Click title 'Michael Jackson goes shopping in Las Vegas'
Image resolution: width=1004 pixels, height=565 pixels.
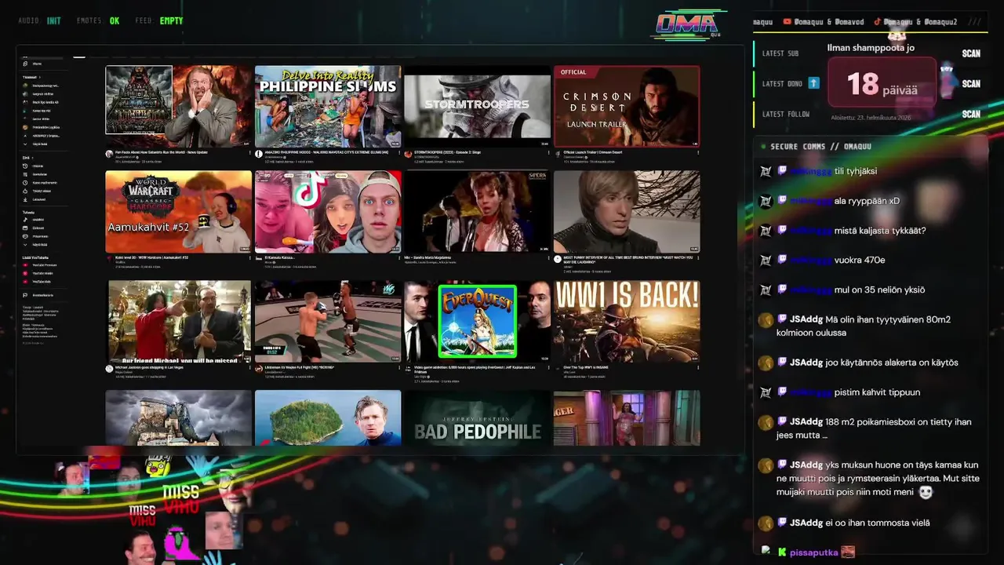150,367
